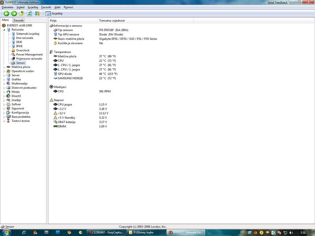The width and height of the screenshot is (315, 236).
Task: Expand the Mreža tree node
Action: [x=4, y=92]
